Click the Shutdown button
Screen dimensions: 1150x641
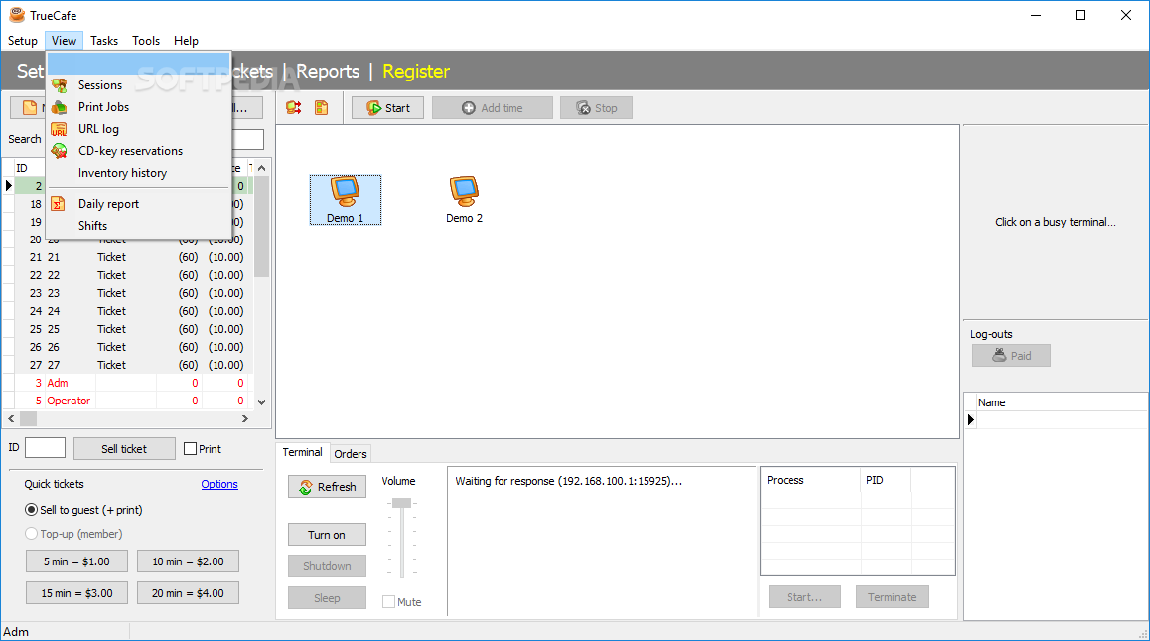[x=327, y=566]
